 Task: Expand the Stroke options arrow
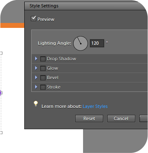(36, 87)
